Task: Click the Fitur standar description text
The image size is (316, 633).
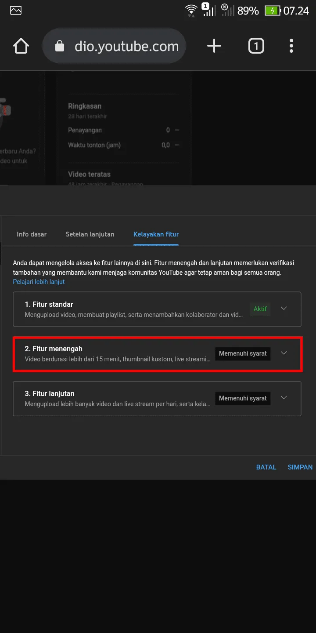Action: (x=133, y=315)
